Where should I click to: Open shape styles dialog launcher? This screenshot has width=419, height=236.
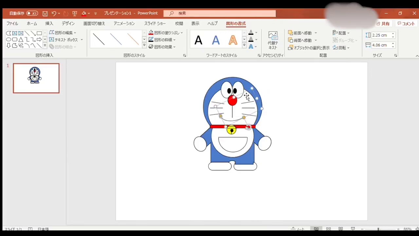[x=185, y=56]
